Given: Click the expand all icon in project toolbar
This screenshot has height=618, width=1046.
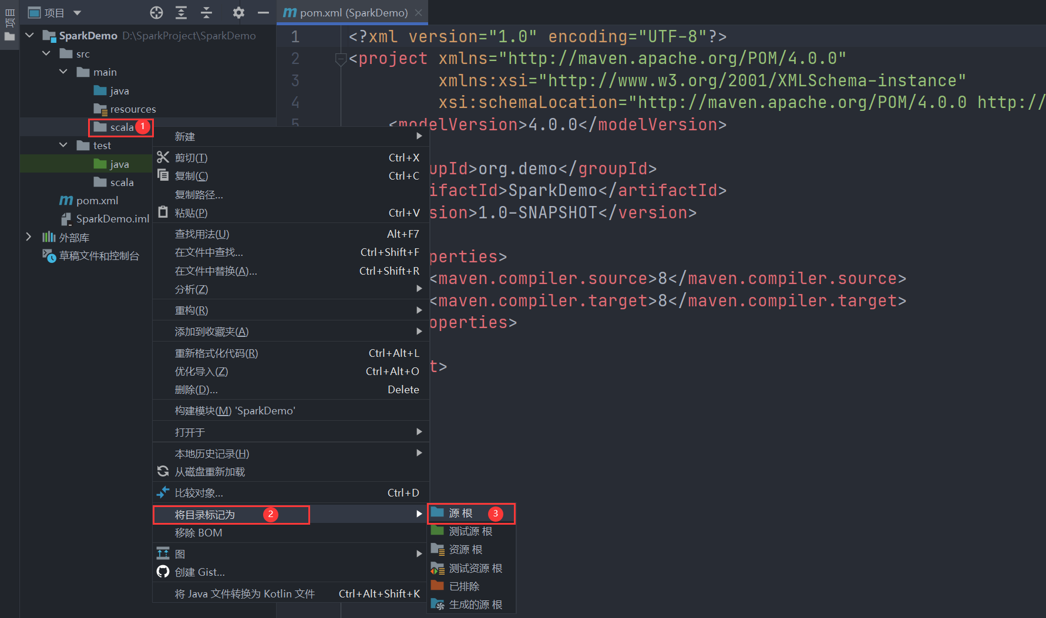Looking at the screenshot, I should (181, 12).
